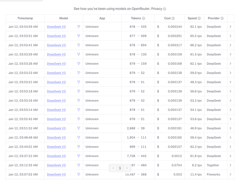This screenshot has width=242, height=180.
Task: Filter by model in the 03:53:14 AM row
Action: [x=79, y=110]
